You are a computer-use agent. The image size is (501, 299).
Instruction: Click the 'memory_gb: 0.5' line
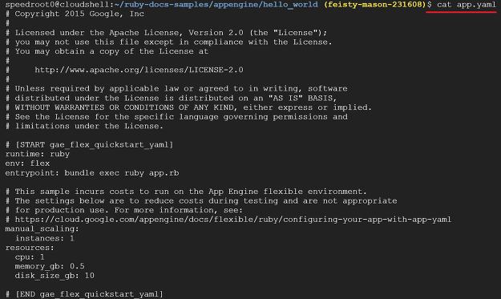pyautogui.click(x=50, y=266)
